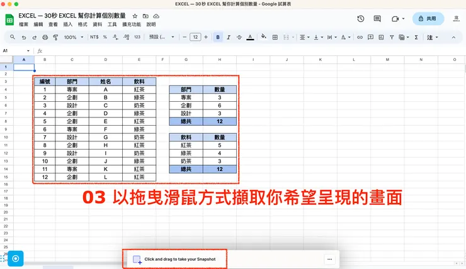Undo the last action
Image resolution: width=466 pixels, height=269 pixels.
click(24, 37)
